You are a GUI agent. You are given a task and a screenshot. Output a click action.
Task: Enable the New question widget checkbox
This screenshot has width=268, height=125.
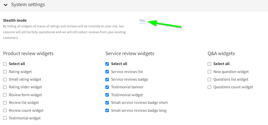point(209,72)
